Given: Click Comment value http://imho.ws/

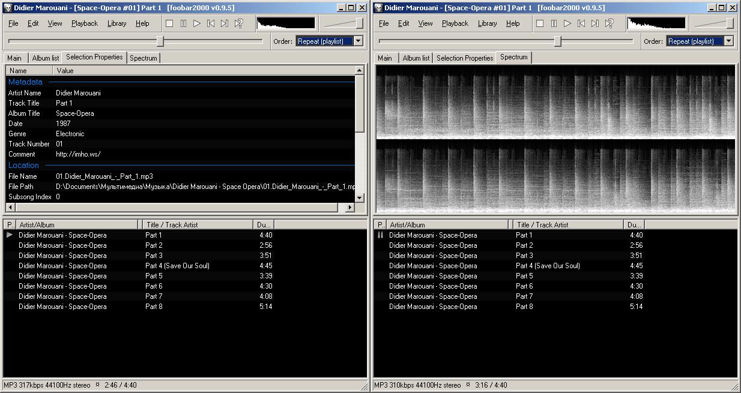Looking at the screenshot, I should click(78, 154).
